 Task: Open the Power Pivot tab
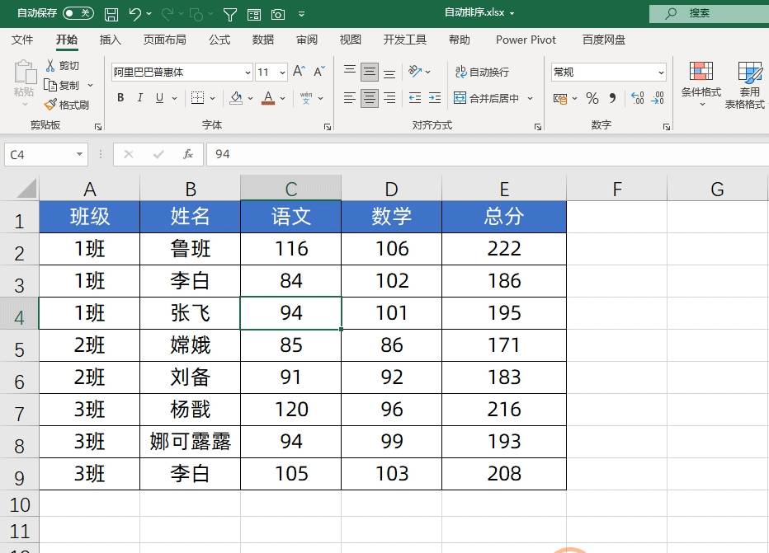click(526, 39)
